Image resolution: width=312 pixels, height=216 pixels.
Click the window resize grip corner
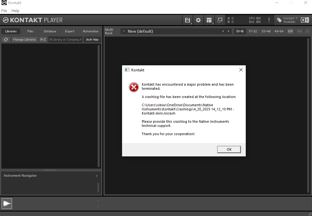point(309,213)
